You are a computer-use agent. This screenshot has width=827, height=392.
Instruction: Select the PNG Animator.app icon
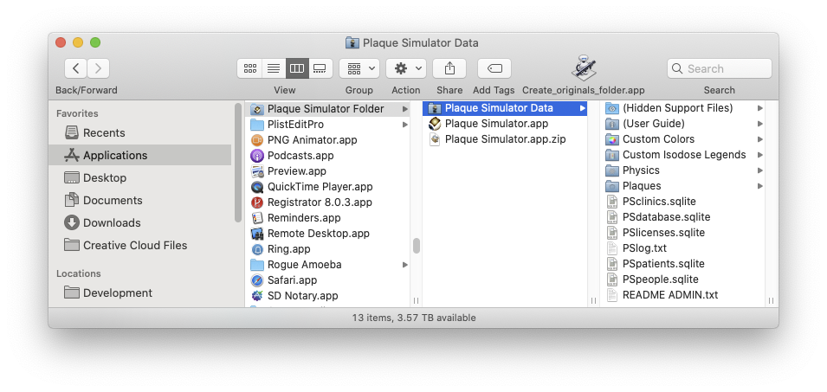pos(257,140)
